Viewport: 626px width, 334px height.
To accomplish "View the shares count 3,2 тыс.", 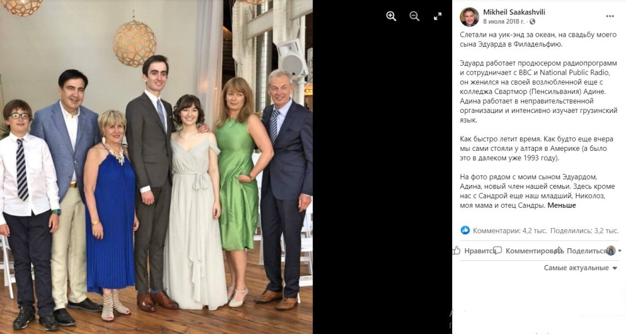I will 584,230.
